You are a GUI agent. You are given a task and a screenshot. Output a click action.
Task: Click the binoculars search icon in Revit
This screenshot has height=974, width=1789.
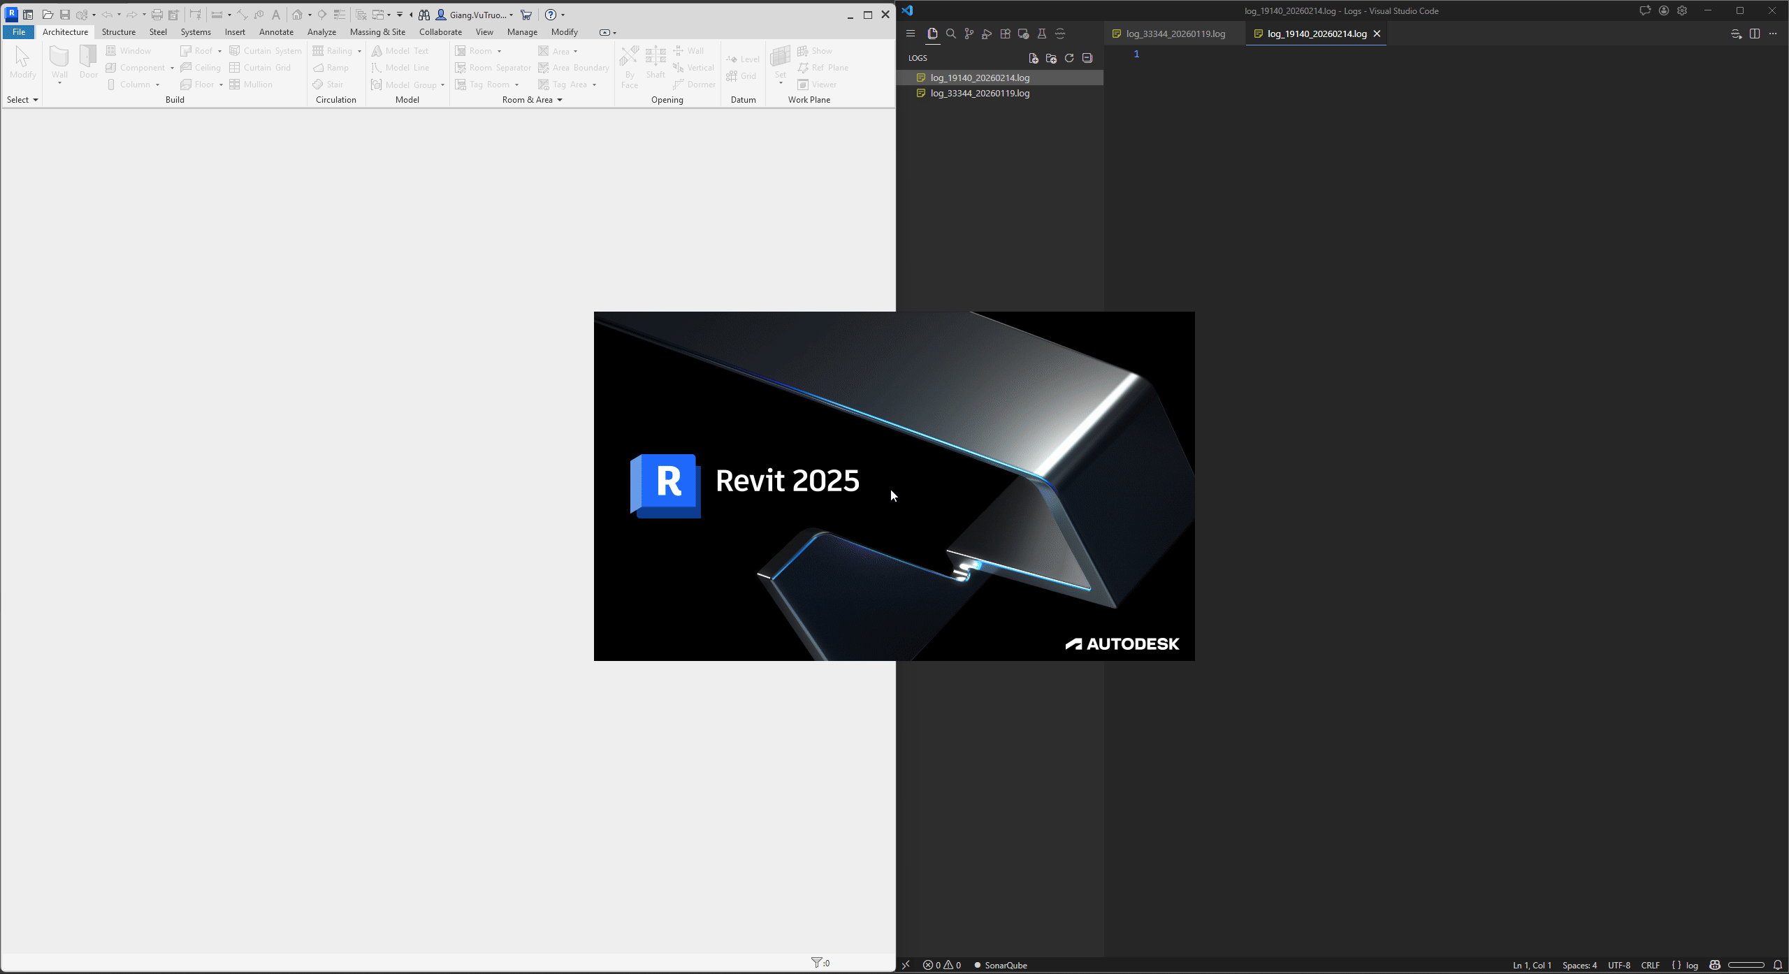point(423,15)
